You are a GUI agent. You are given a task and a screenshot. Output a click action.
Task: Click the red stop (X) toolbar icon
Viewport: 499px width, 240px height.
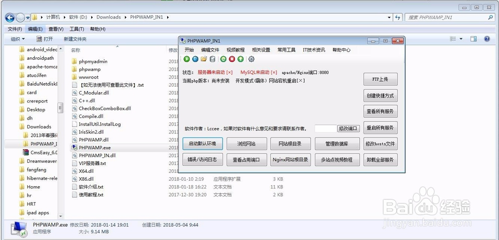pyautogui.click(x=232, y=59)
